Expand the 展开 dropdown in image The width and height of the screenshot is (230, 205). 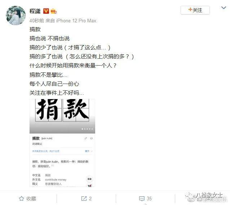tap(89, 151)
